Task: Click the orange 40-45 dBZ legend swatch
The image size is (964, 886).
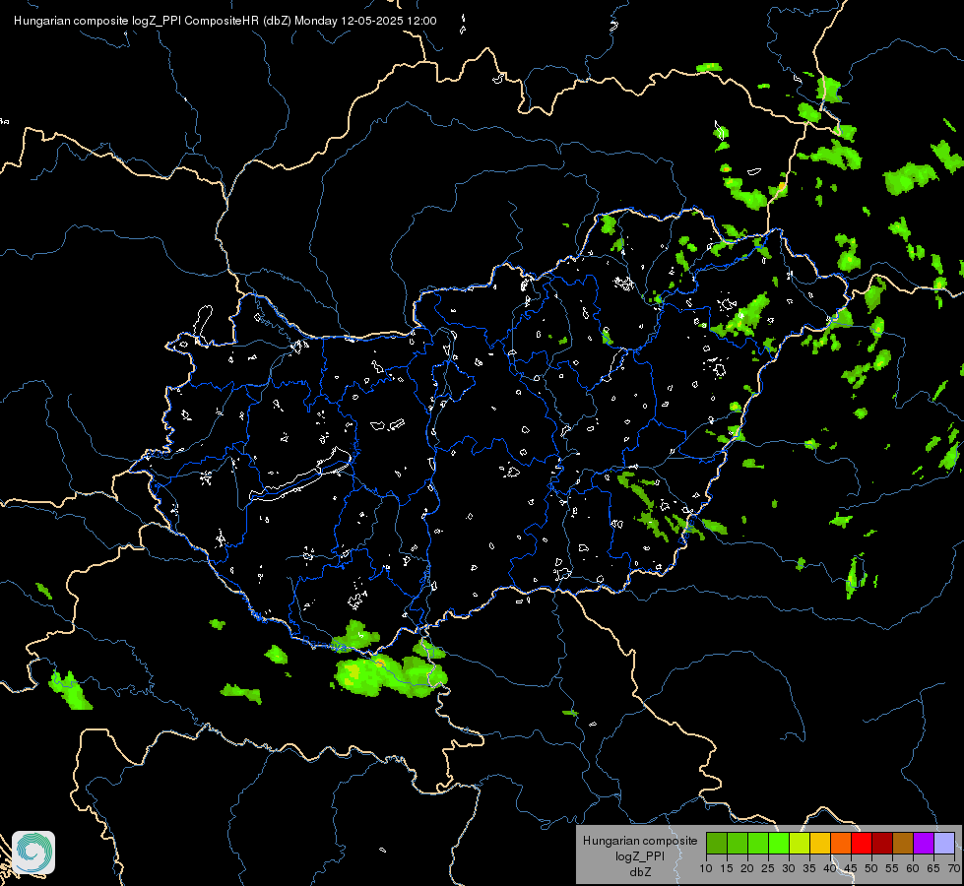Action: click(841, 843)
